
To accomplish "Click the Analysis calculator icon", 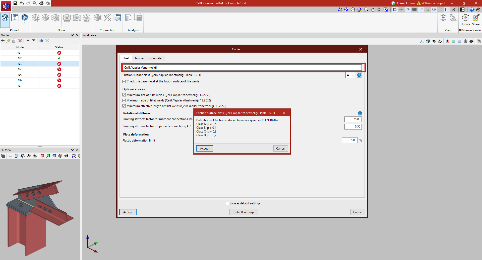I will click(x=128, y=18).
